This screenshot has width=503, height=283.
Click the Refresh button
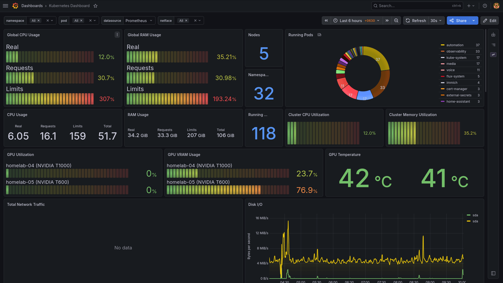(416, 20)
